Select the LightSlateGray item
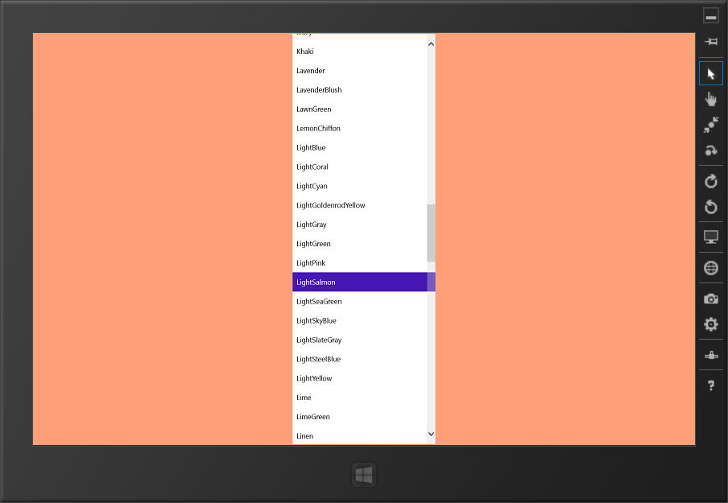 [x=359, y=340]
